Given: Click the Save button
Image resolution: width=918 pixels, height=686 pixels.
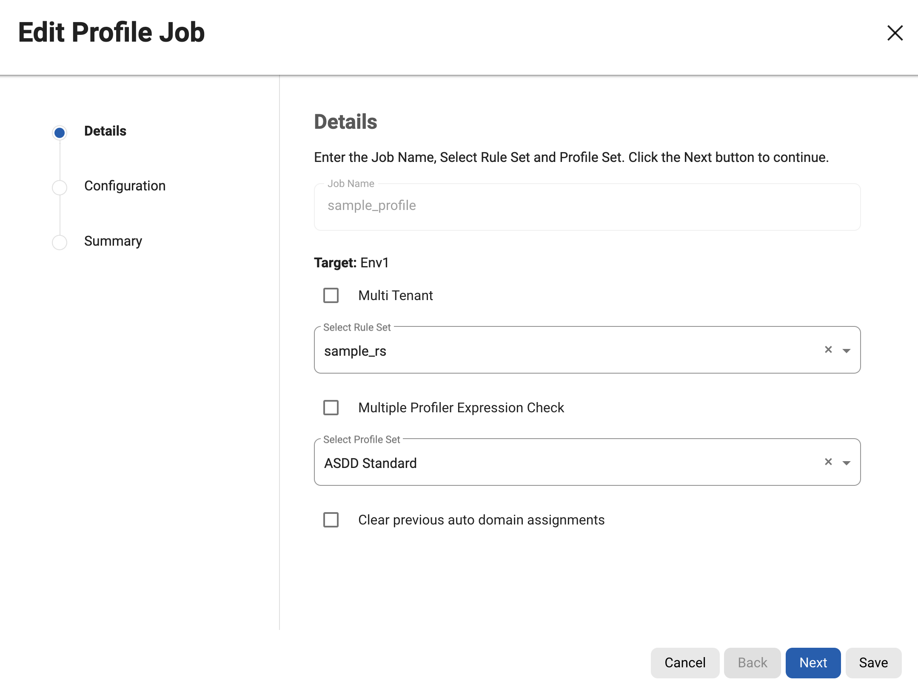Looking at the screenshot, I should pos(873,662).
